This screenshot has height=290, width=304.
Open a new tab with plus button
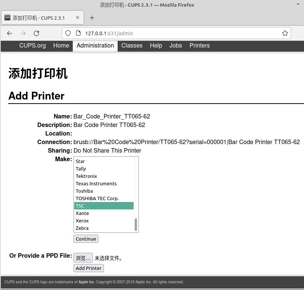(92, 18)
